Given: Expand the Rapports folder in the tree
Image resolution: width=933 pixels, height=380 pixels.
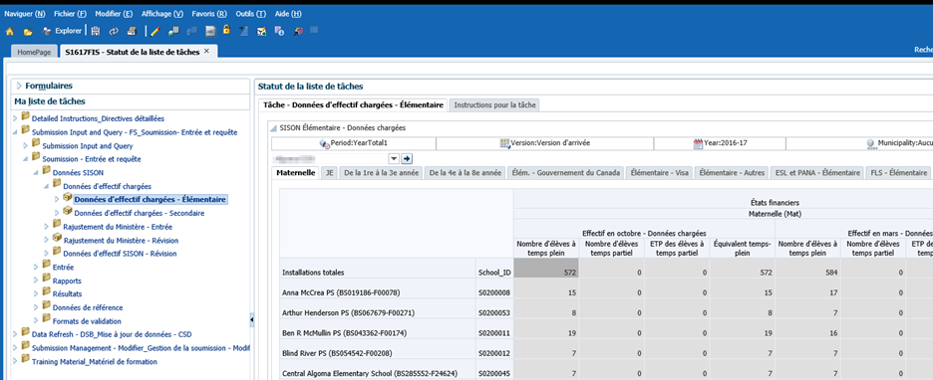Looking at the screenshot, I should tap(36, 281).
